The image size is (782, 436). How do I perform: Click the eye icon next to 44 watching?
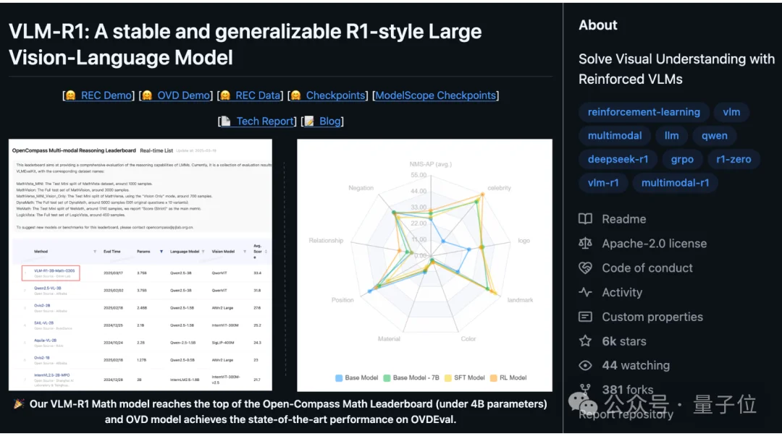(x=585, y=365)
